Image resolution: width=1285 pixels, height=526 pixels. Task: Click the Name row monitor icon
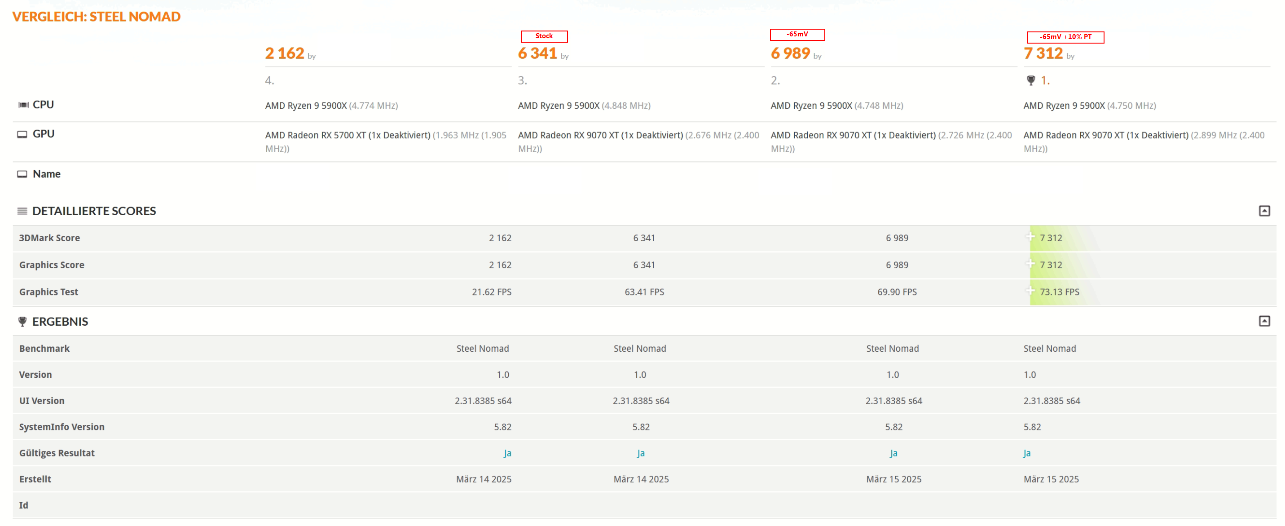coord(22,174)
